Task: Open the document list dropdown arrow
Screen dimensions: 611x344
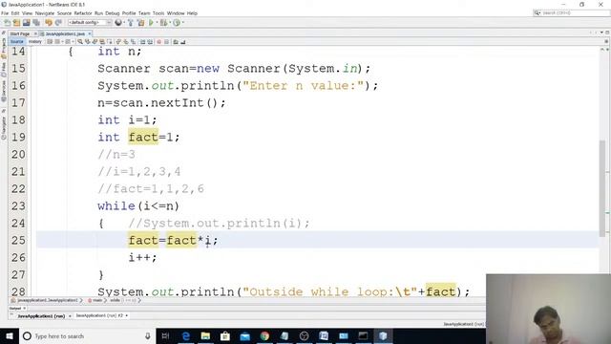Action: [x=601, y=32]
